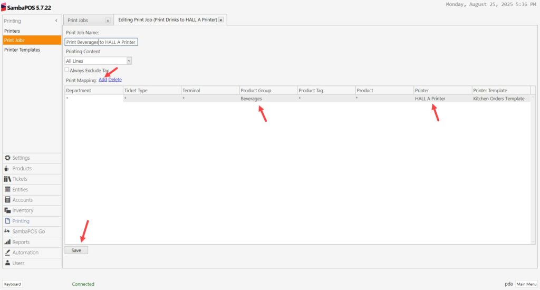540x290 pixels.
Task: Click the pda terminal label
Action: 509,284
